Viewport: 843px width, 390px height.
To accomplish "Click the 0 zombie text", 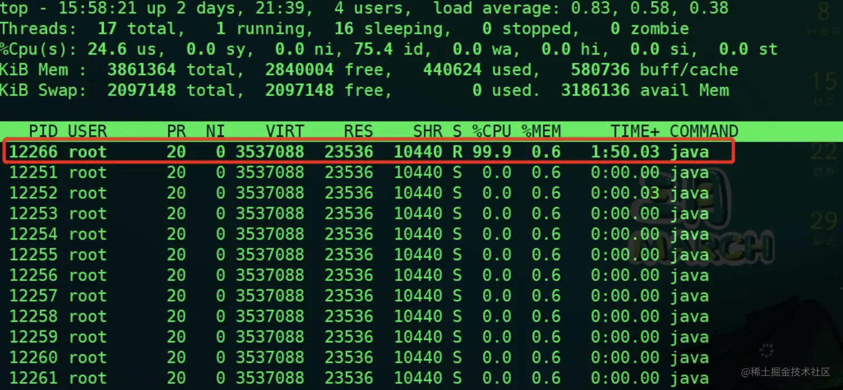I will [x=650, y=28].
